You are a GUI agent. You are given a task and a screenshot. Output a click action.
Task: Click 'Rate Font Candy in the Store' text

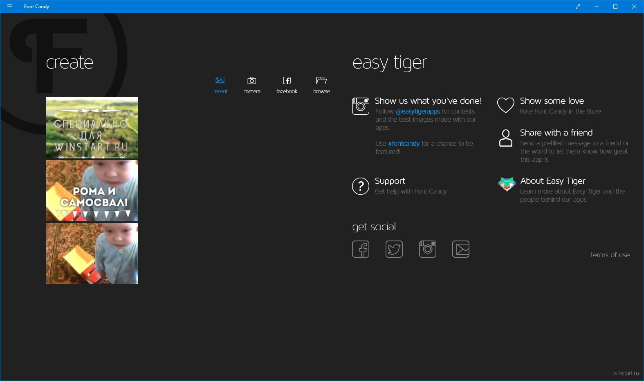coord(561,111)
